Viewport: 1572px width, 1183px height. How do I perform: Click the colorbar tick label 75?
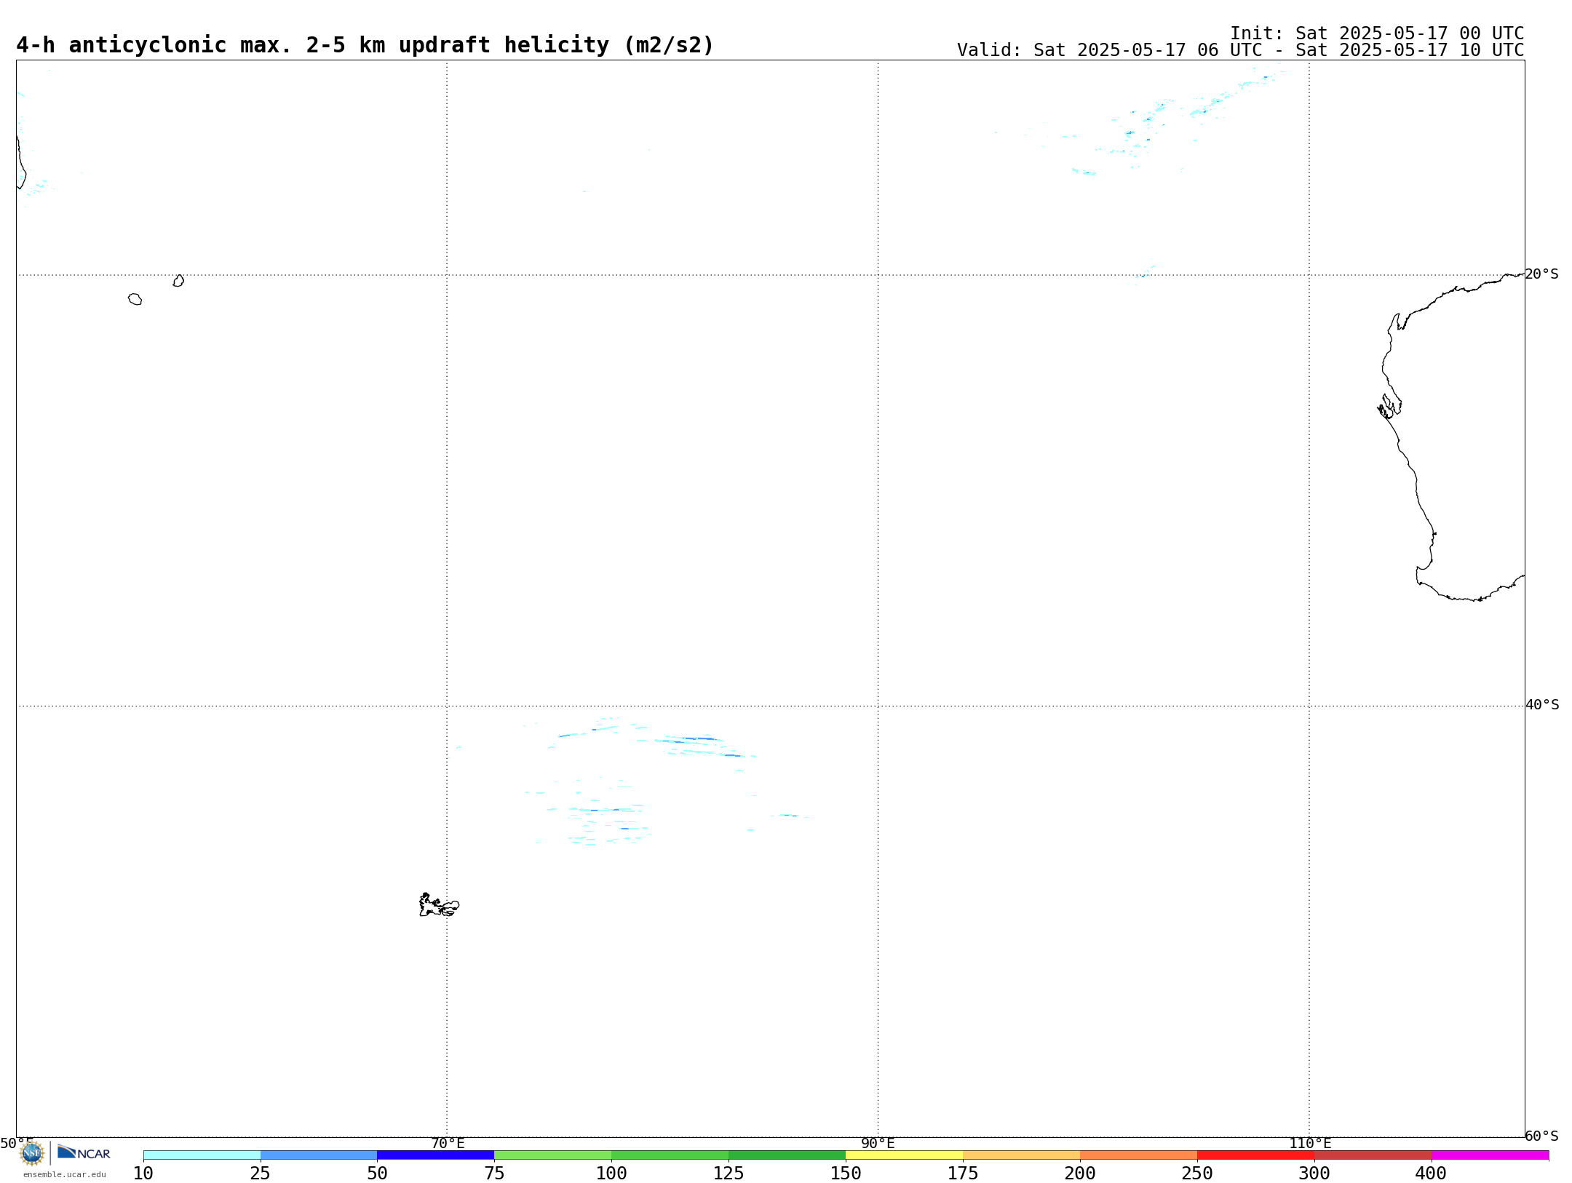coord(494,1173)
